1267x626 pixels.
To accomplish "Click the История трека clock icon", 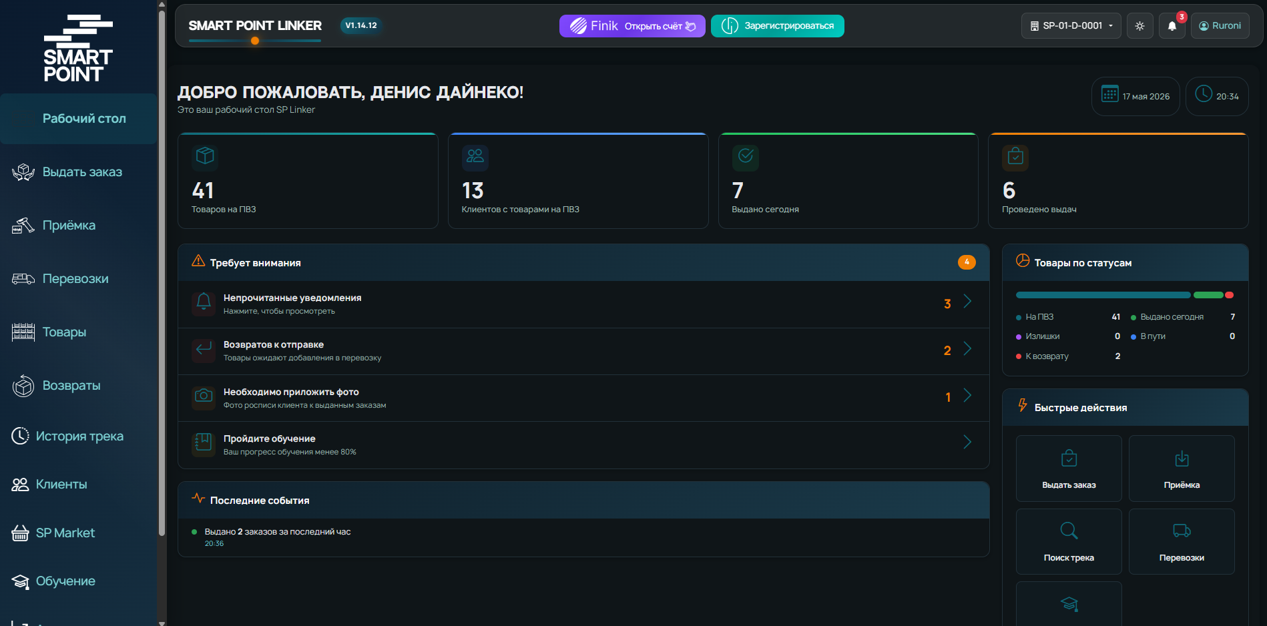I will click(x=20, y=436).
